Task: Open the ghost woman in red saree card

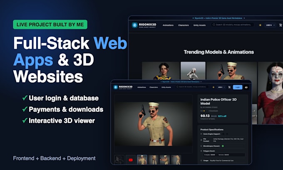Action: tap(271, 93)
